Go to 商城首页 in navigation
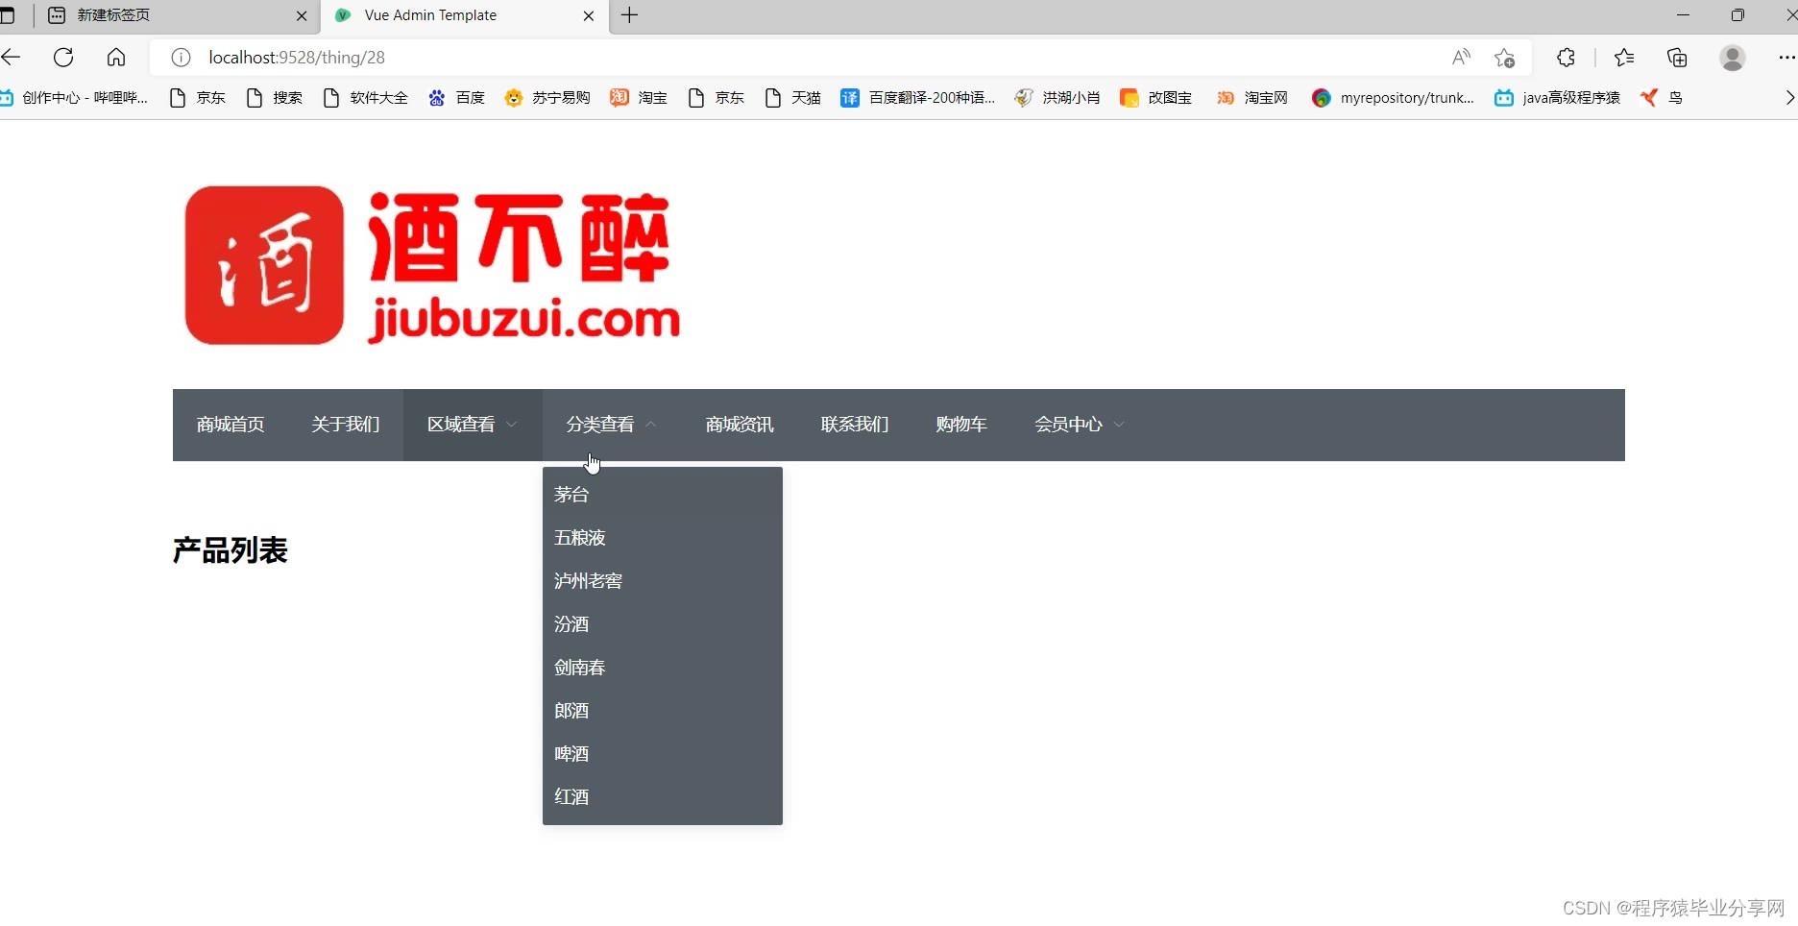 coord(231,425)
